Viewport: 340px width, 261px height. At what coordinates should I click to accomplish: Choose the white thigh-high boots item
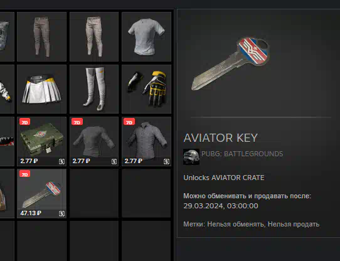point(94,89)
